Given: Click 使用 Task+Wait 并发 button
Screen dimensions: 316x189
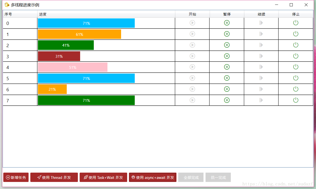Looking at the screenshot, I should 103,177.
